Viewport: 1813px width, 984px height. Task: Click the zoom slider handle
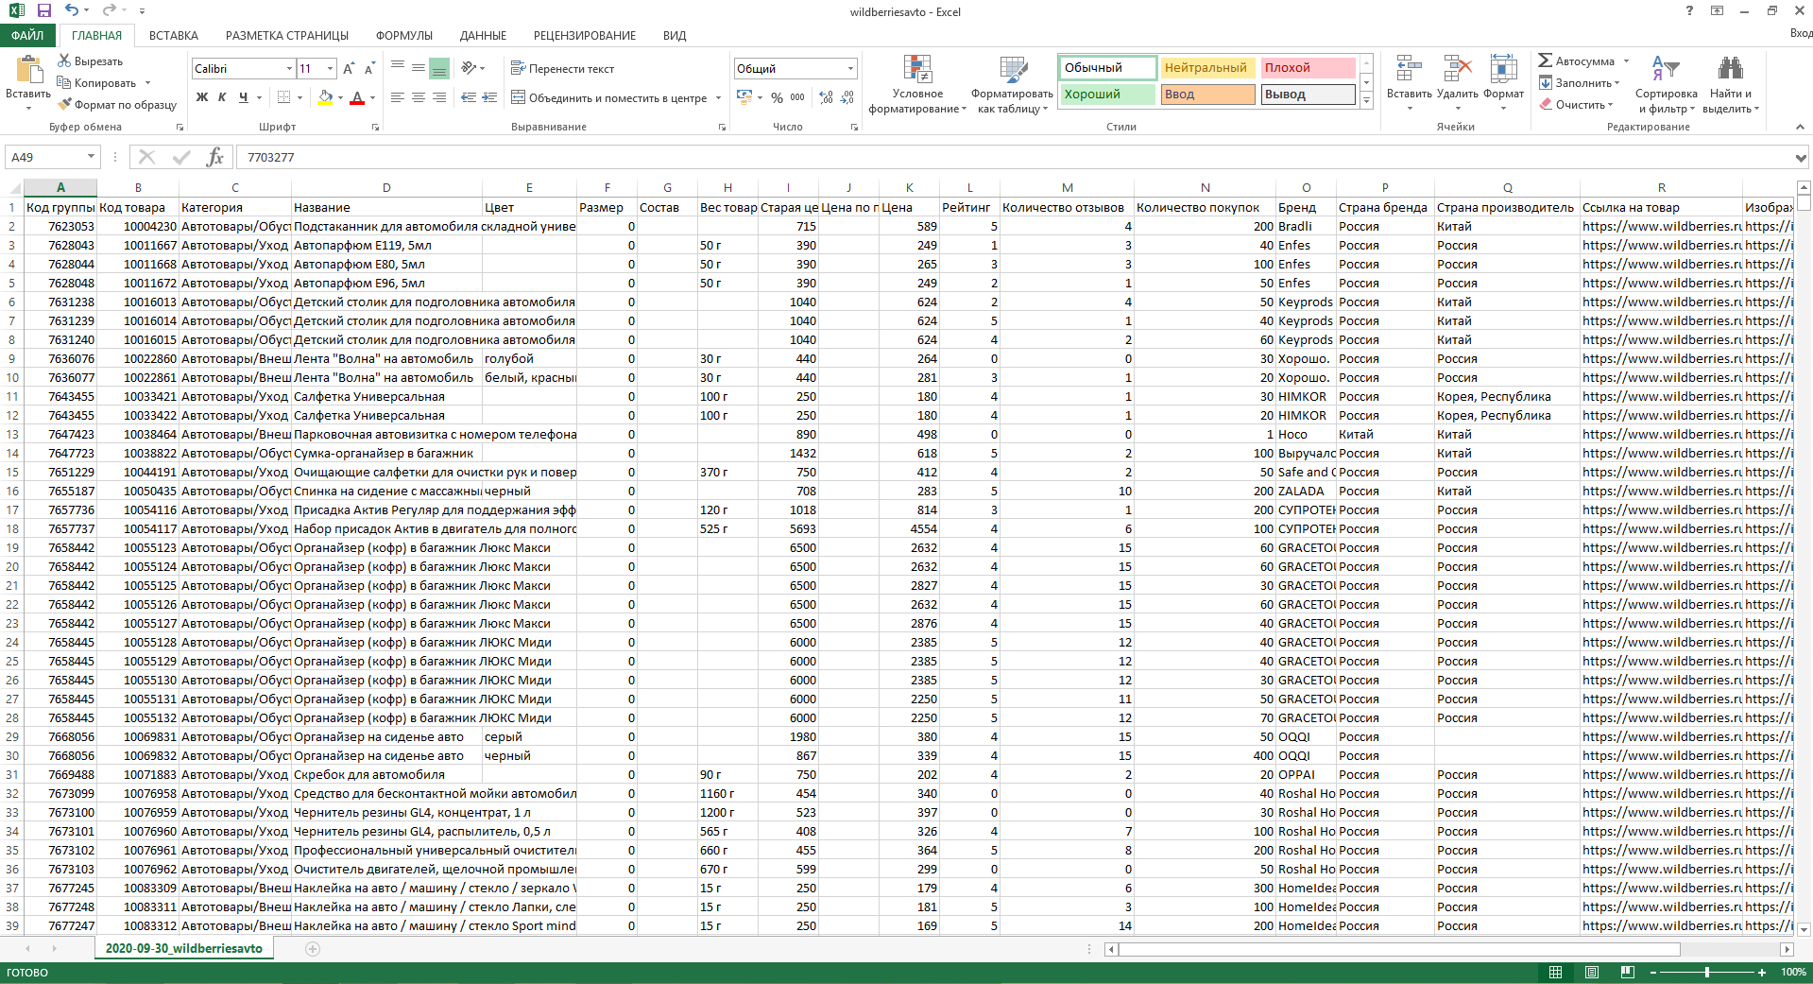point(1707,973)
